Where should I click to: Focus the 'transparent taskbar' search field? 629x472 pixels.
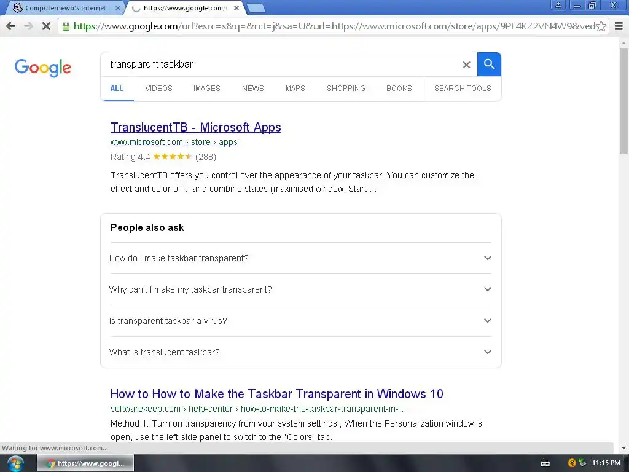pos(281,64)
